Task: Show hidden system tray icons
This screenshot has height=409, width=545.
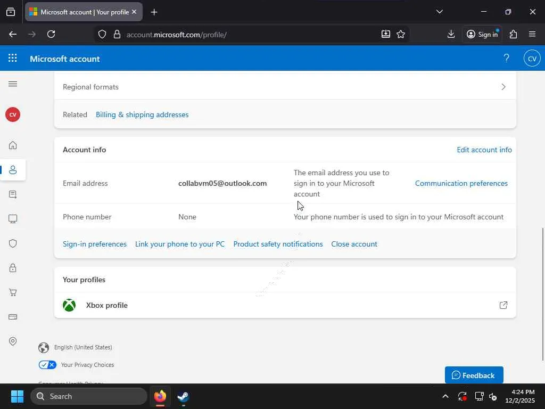Action: pos(445,396)
